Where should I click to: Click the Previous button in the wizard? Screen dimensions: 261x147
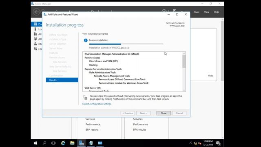128,113
